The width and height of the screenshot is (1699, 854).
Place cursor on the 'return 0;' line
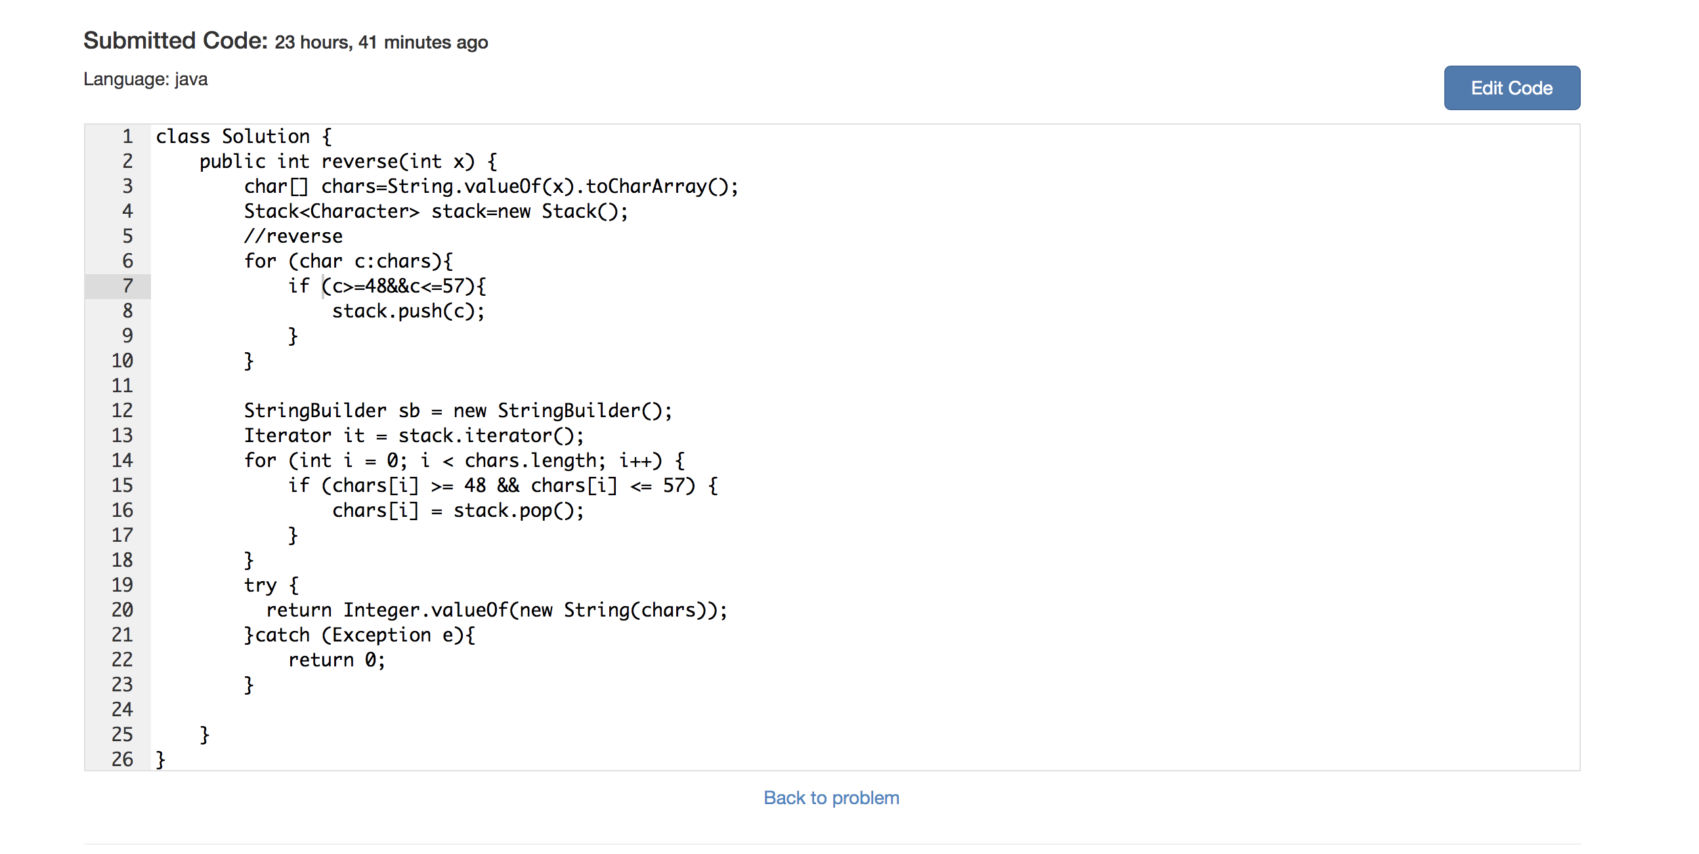(x=336, y=660)
